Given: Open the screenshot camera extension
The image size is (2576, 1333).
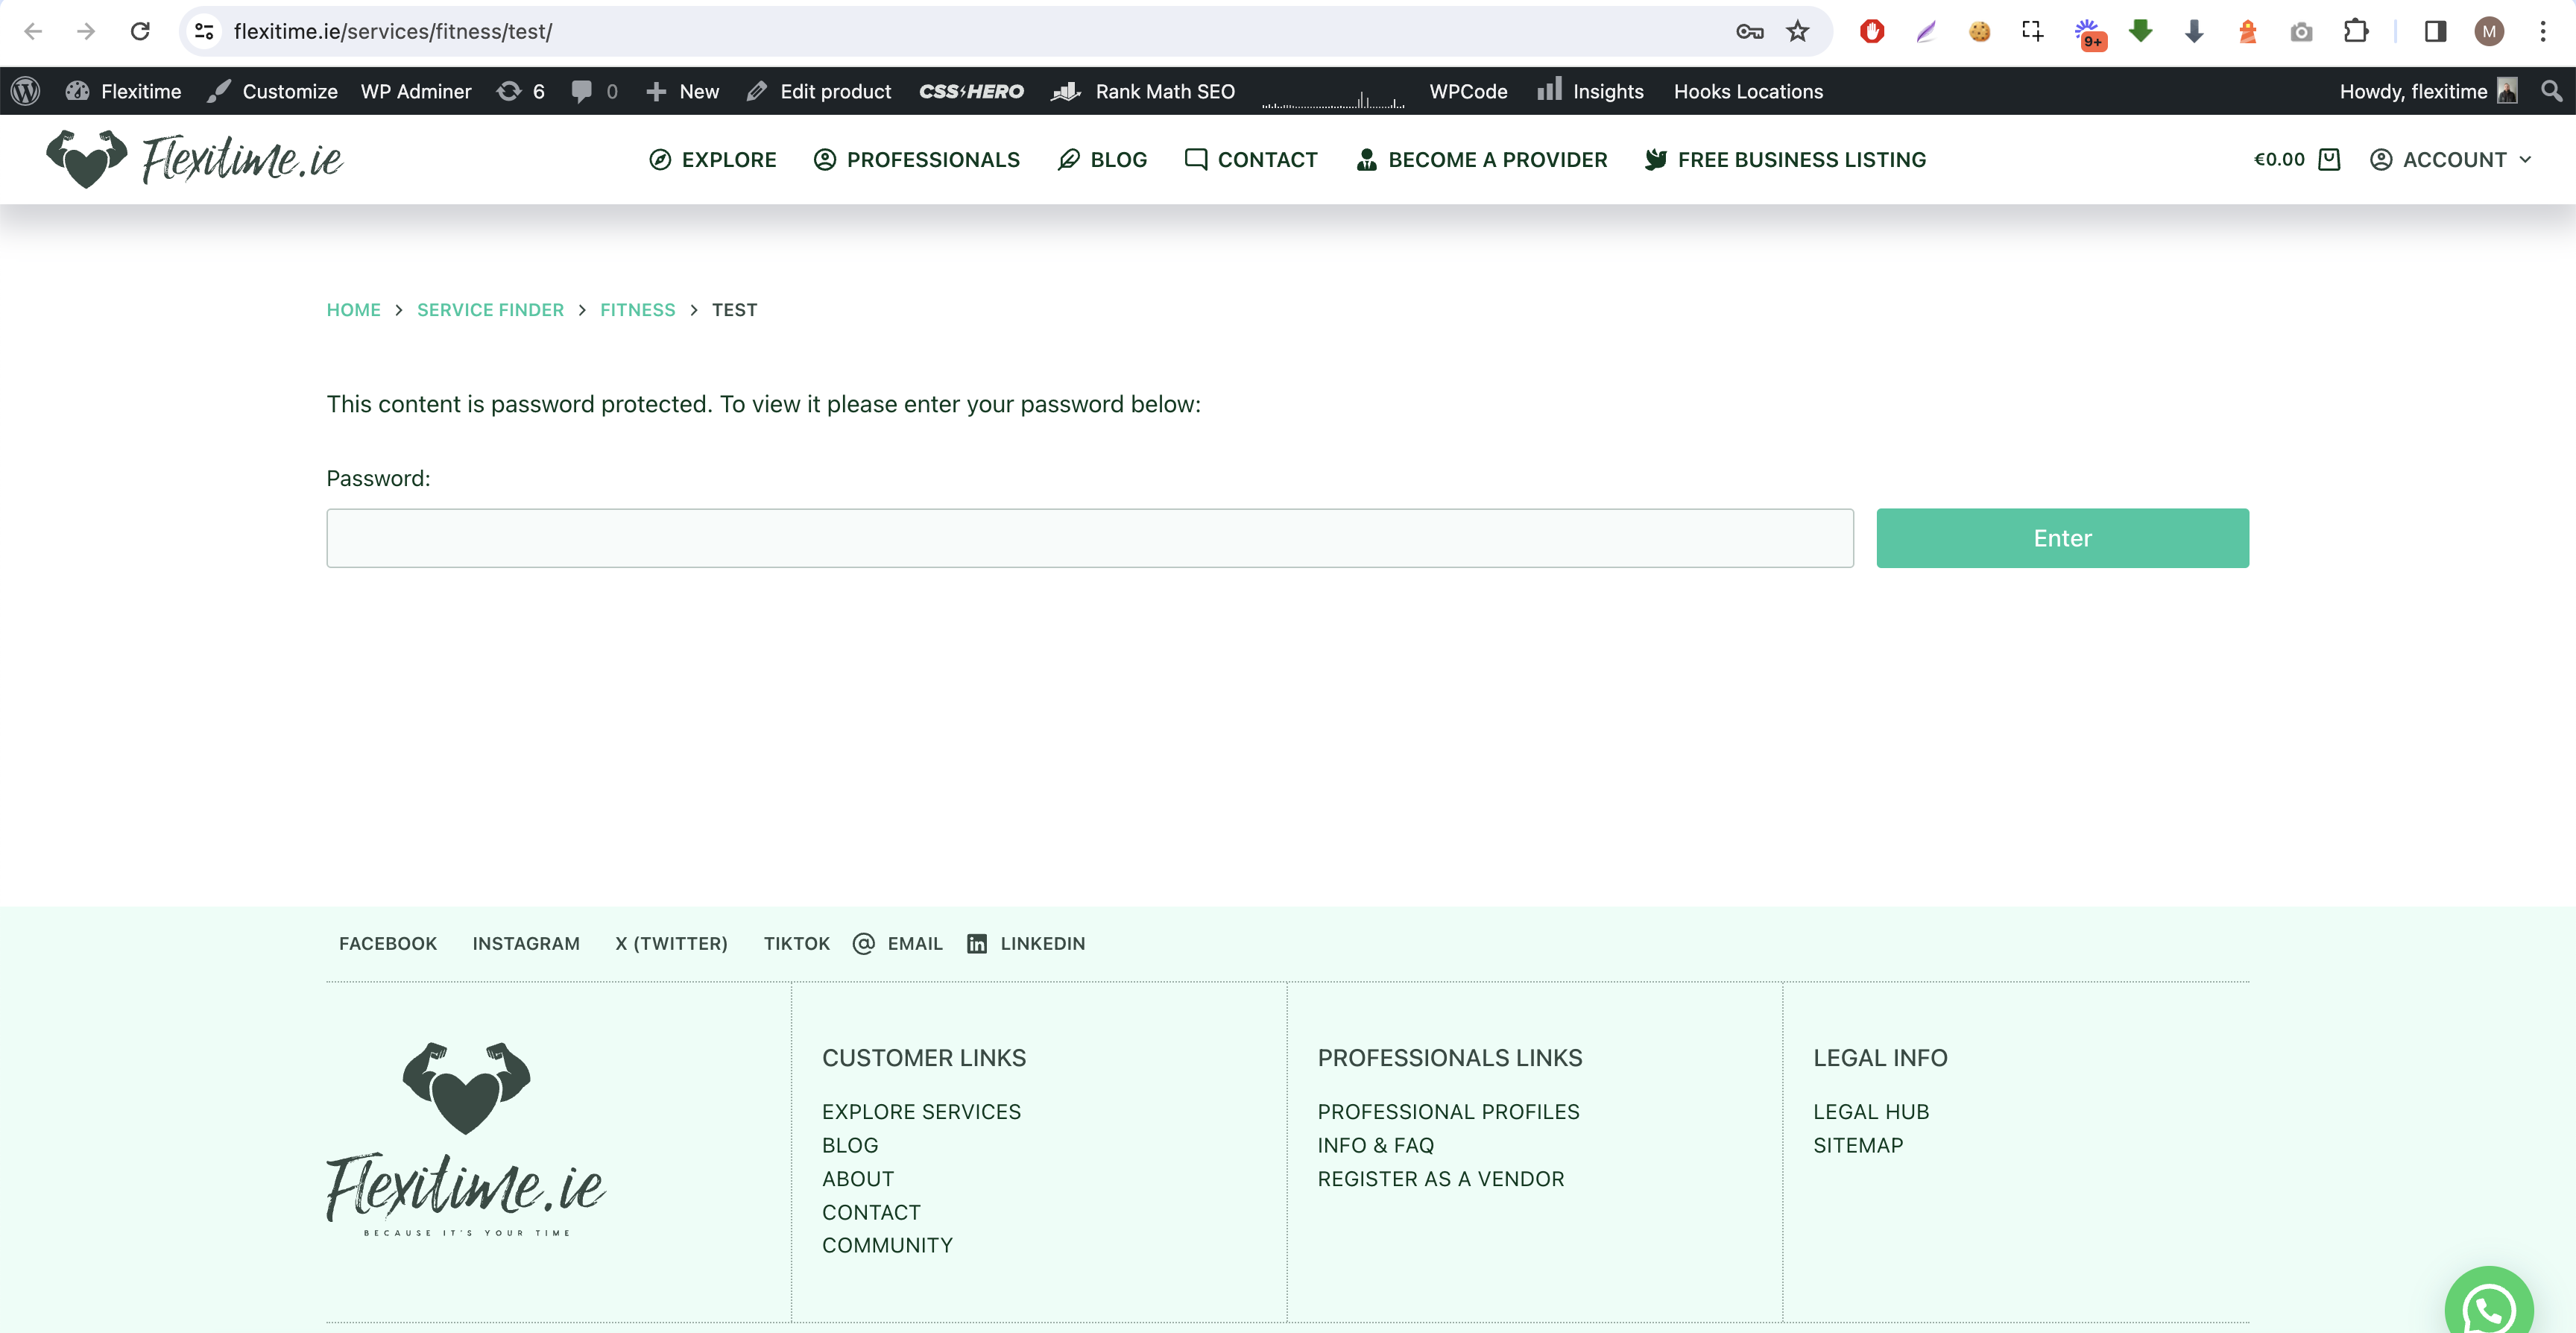Looking at the screenshot, I should coord(2301,31).
